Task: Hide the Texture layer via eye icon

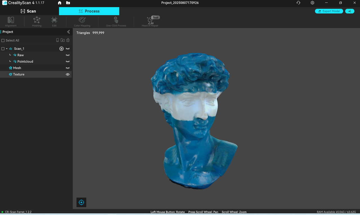Action: [x=67, y=74]
